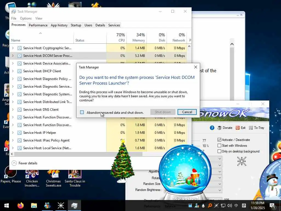Expand Service Host: Cryptographic Services row

[x=13, y=48]
